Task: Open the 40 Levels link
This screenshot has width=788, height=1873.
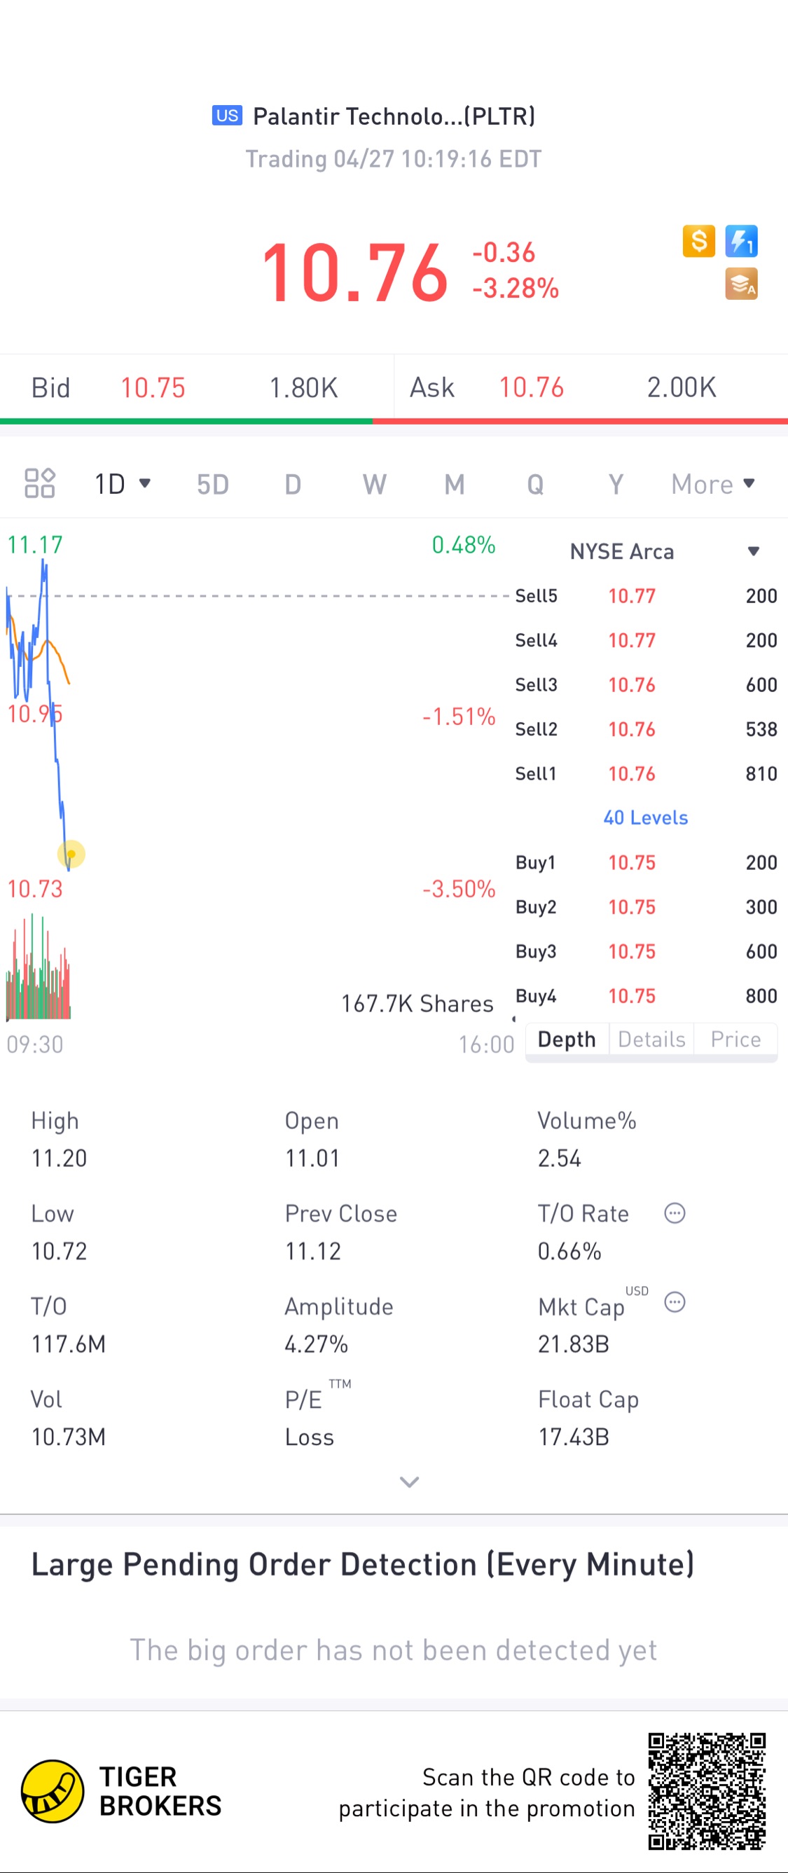Action: [x=645, y=817]
